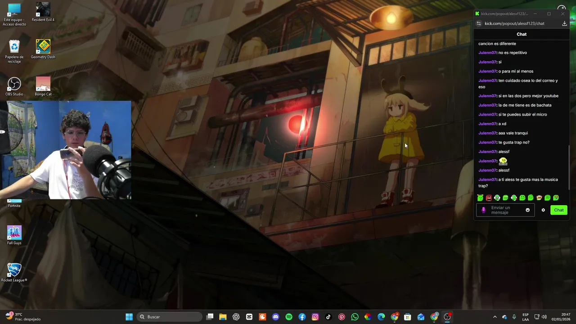Image resolution: width=576 pixels, height=324 pixels.
Task: Select the kick.com/popout/alessf123/chat address text
Action: click(x=514, y=23)
